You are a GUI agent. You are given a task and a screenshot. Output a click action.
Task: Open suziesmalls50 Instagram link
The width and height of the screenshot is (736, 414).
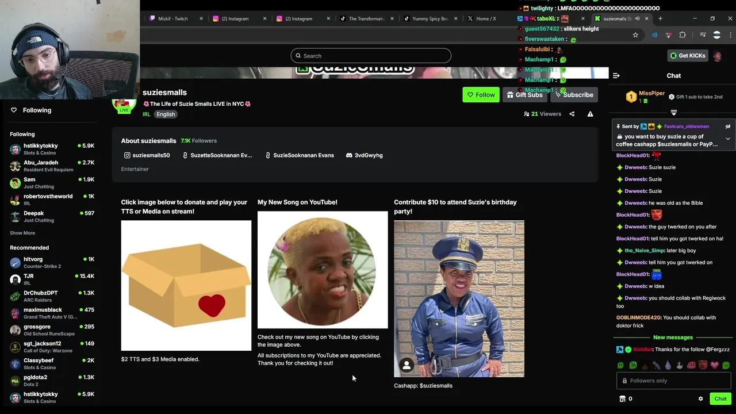(x=147, y=155)
